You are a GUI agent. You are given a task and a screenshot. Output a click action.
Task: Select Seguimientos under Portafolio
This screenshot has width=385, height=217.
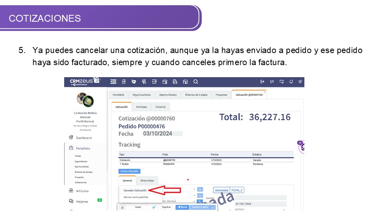pyautogui.click(x=81, y=162)
